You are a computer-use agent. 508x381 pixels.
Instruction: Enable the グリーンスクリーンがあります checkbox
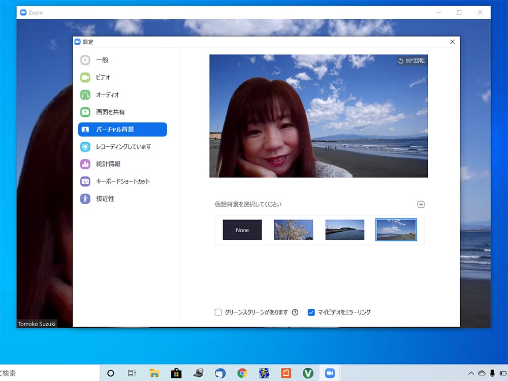click(218, 312)
